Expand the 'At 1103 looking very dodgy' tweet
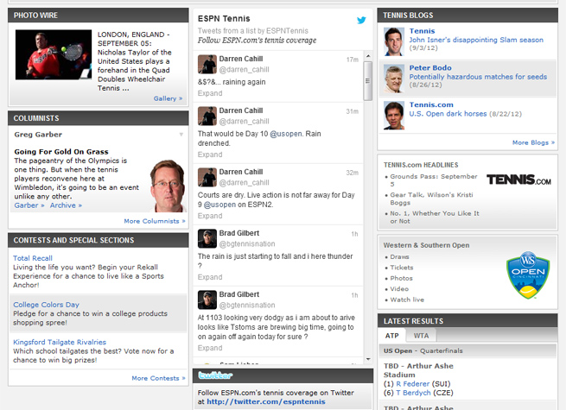 coord(210,348)
